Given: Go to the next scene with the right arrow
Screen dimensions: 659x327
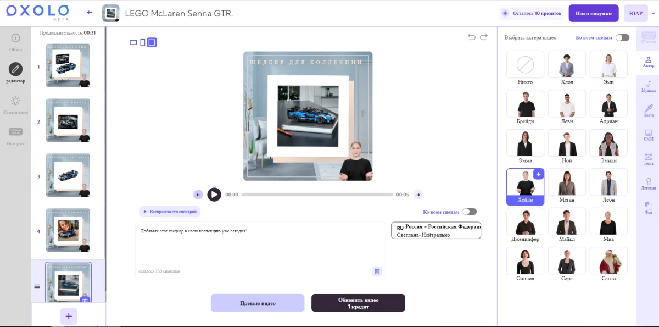Looking at the screenshot, I should tap(418, 195).
